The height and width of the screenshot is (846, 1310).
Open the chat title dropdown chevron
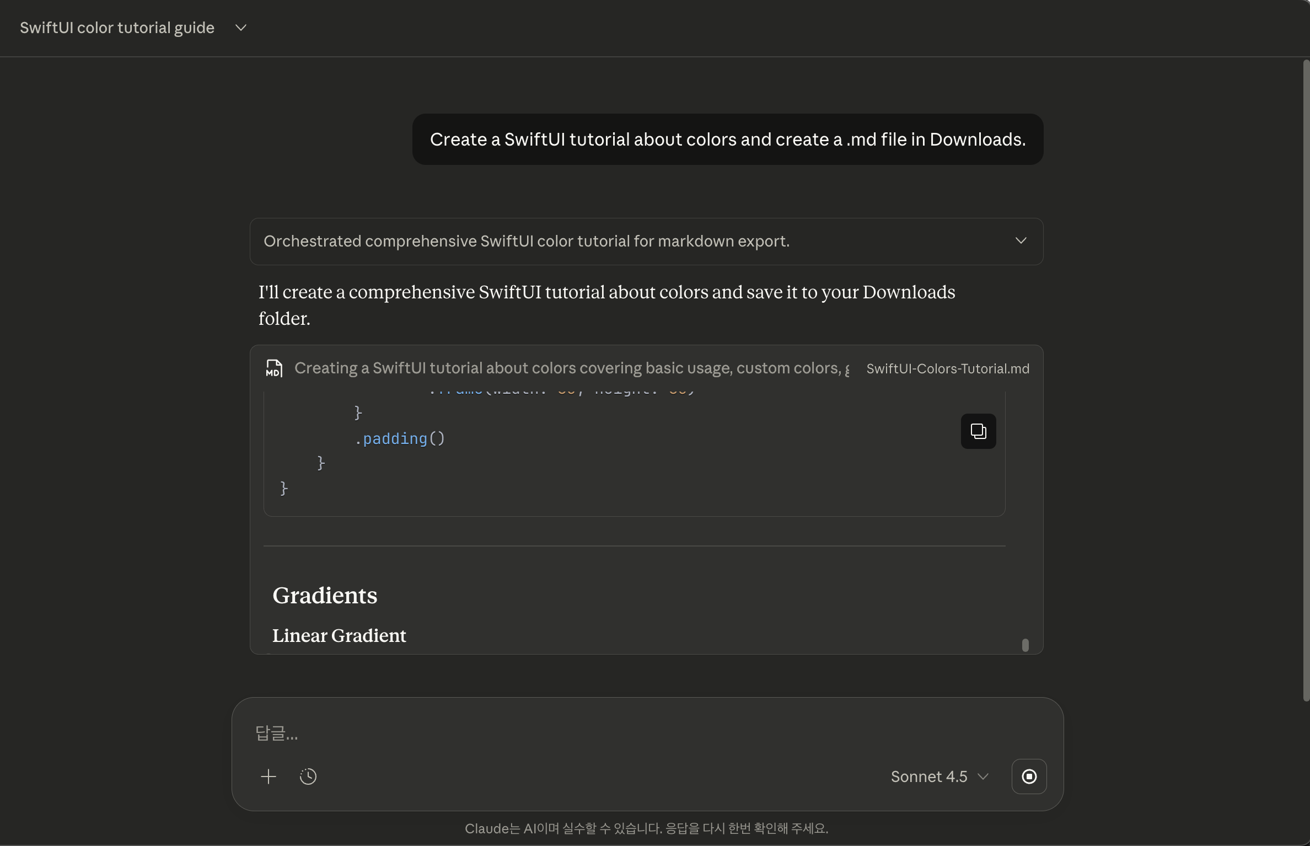[x=241, y=28]
